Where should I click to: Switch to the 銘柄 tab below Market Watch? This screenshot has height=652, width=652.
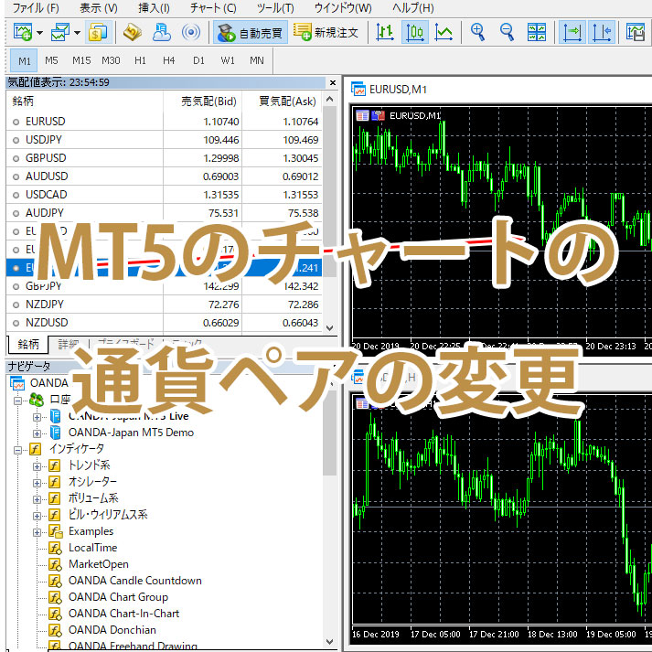[28, 345]
